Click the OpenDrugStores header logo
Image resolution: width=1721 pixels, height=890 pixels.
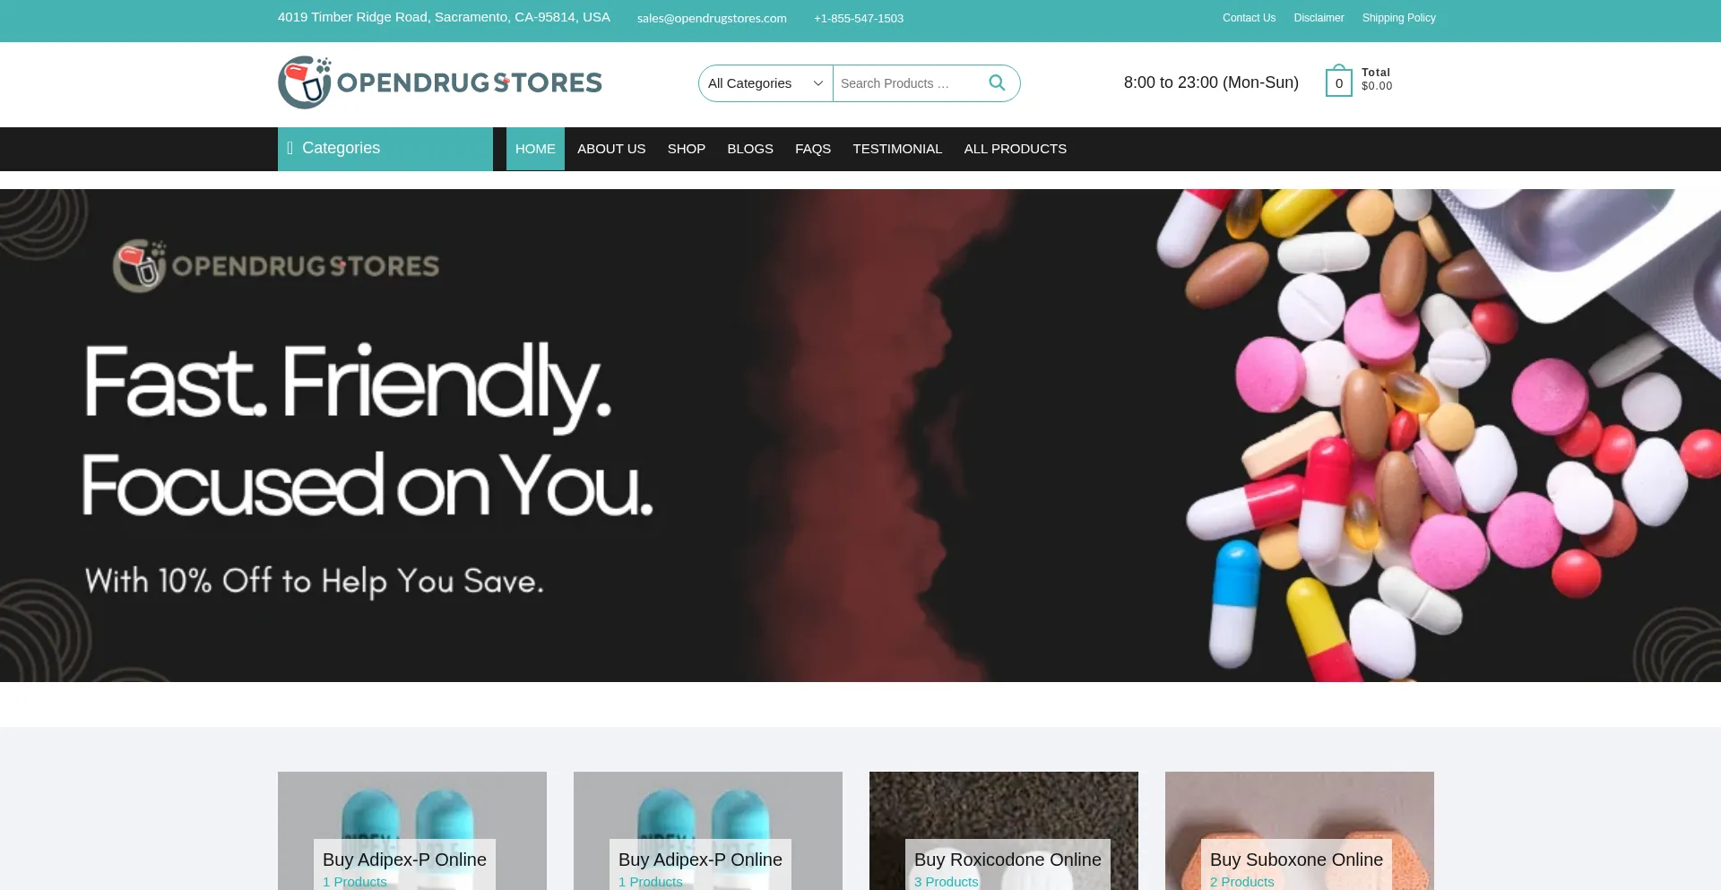(440, 82)
